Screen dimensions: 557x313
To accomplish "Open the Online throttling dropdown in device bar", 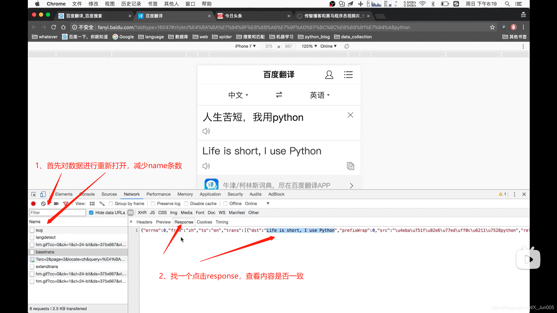I will [x=328, y=46].
